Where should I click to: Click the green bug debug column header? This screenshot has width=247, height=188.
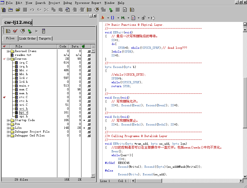83,46
